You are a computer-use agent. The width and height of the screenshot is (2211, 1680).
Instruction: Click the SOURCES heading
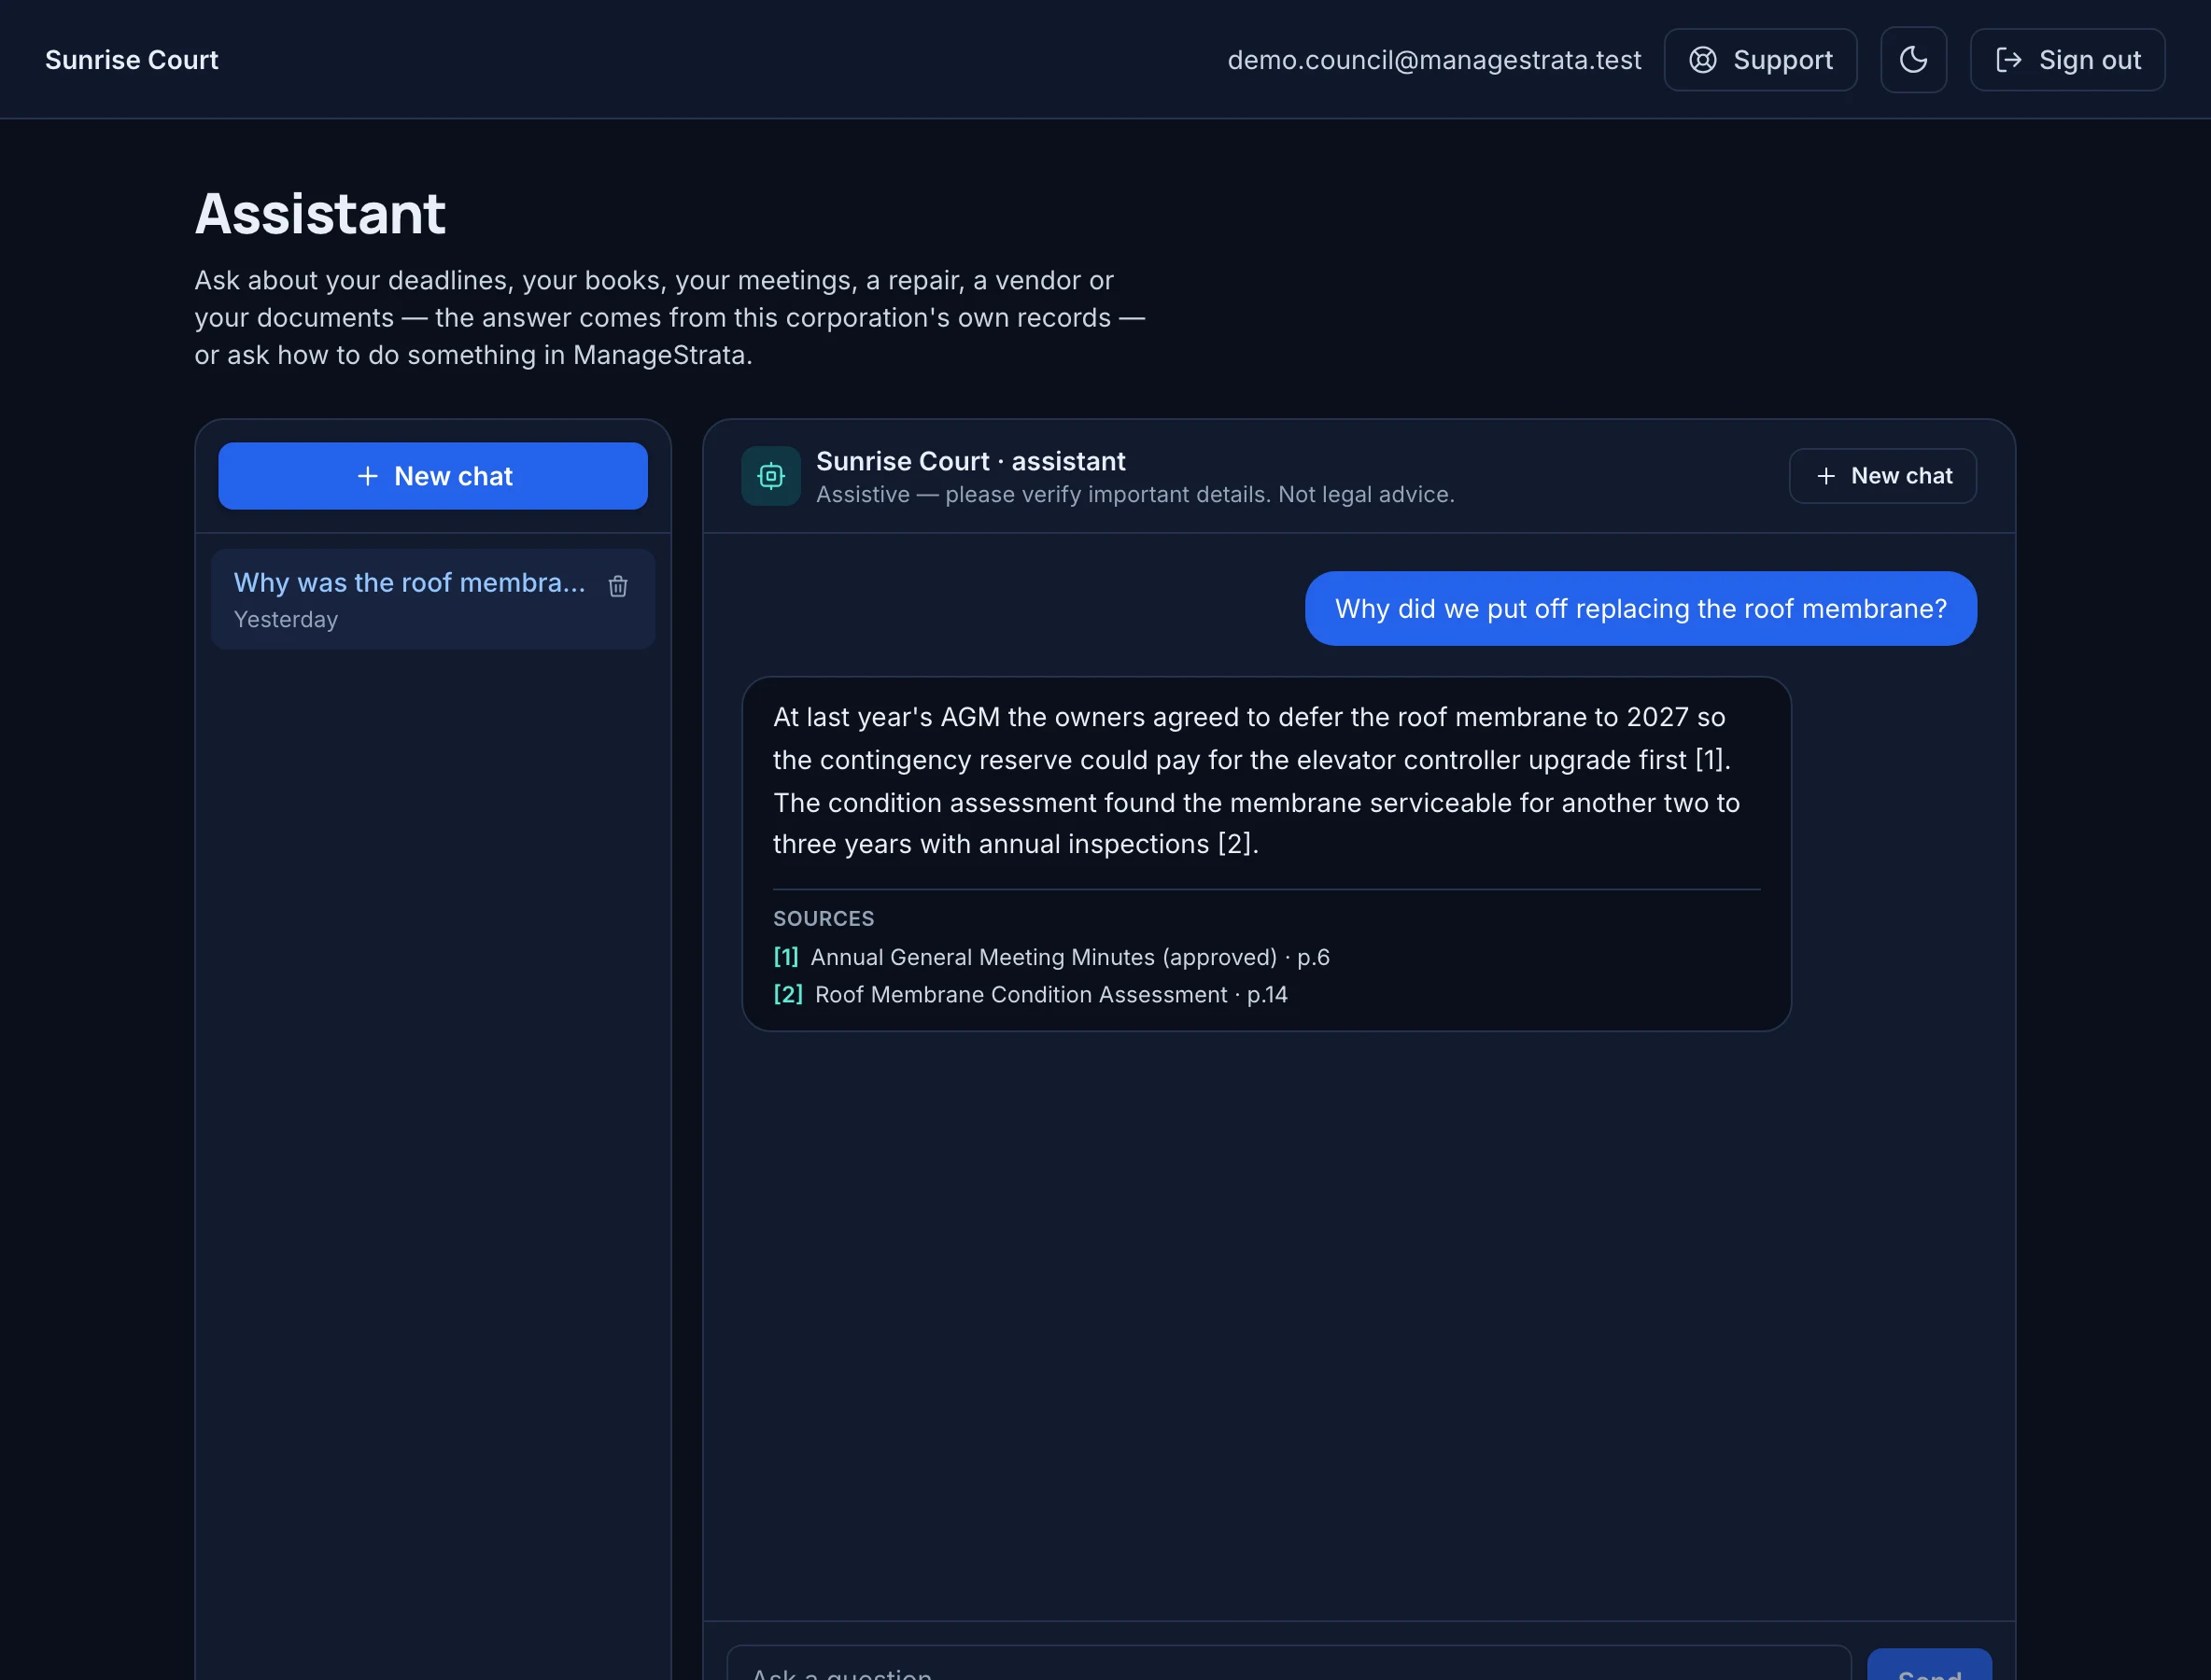824,918
